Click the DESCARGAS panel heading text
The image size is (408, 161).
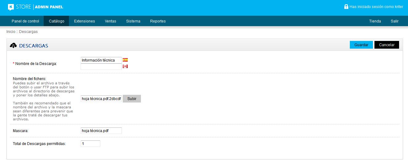34,46
